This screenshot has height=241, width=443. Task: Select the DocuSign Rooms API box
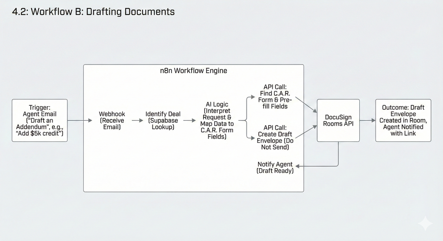[x=338, y=120]
